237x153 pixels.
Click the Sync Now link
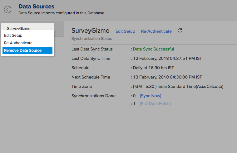[x=151, y=96]
